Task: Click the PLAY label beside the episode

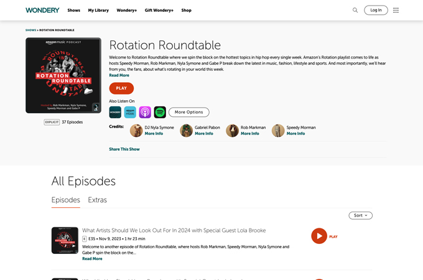Action: [333, 236]
